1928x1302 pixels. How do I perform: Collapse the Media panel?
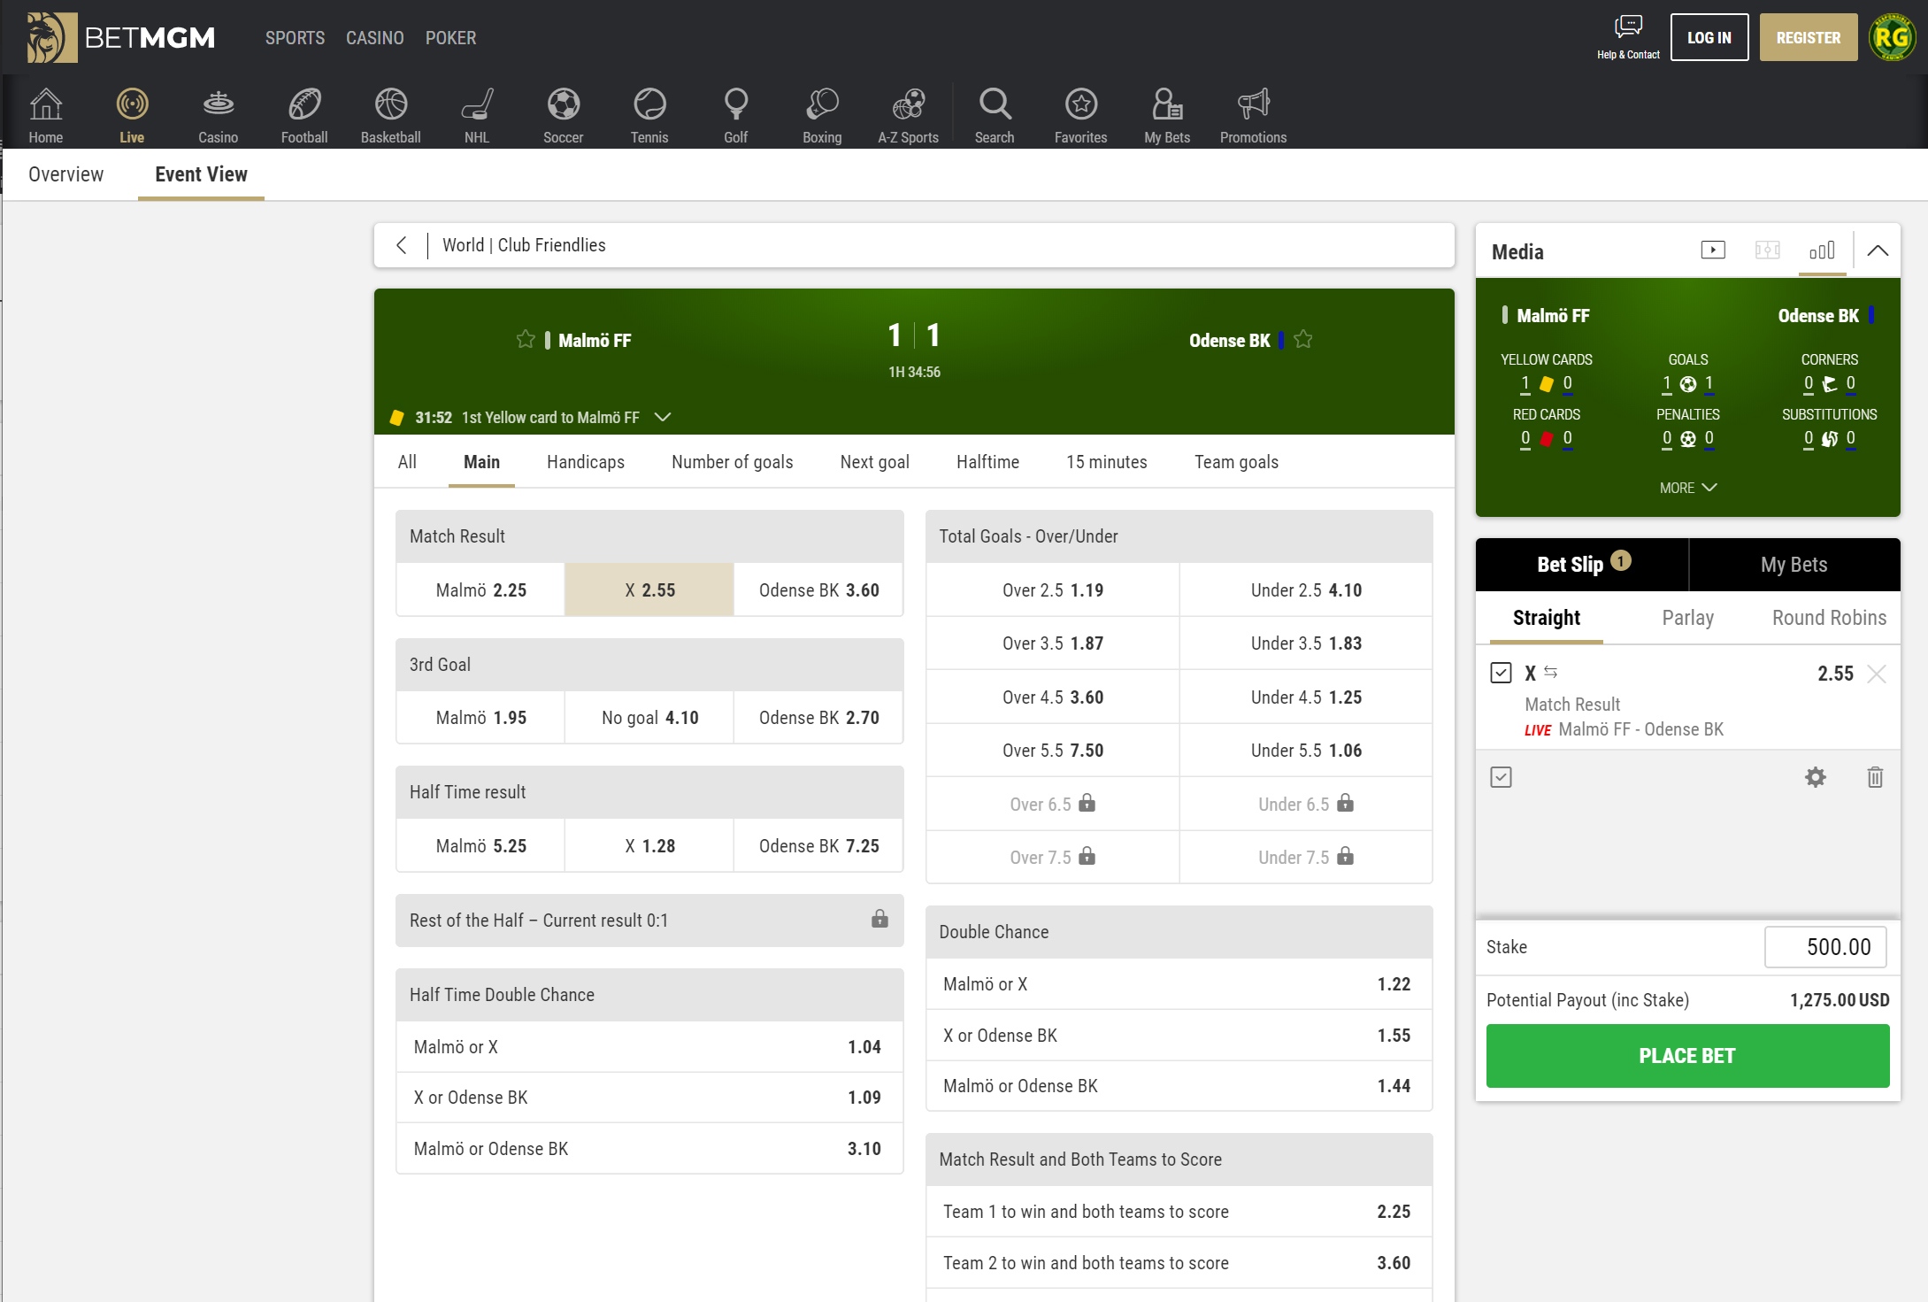coord(1878,250)
